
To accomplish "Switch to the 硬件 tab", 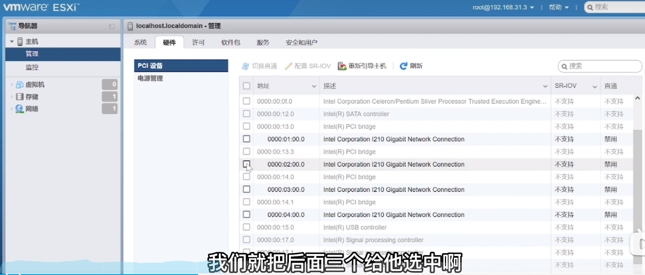I will click(169, 42).
